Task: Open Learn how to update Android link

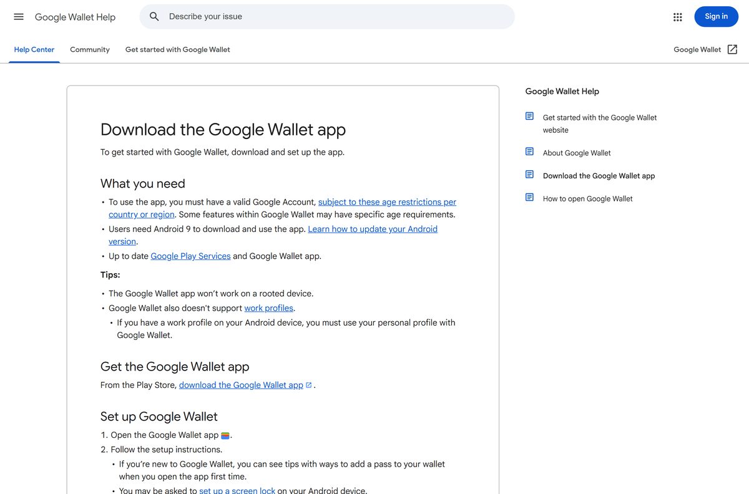Action: point(273,235)
